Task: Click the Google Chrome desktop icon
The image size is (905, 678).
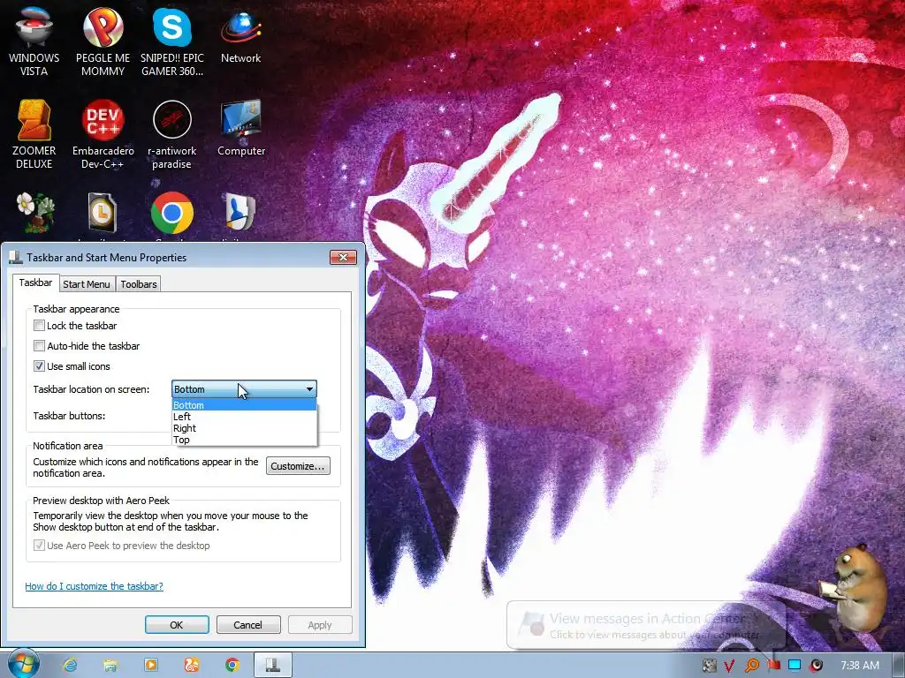Action: pyautogui.click(x=172, y=213)
